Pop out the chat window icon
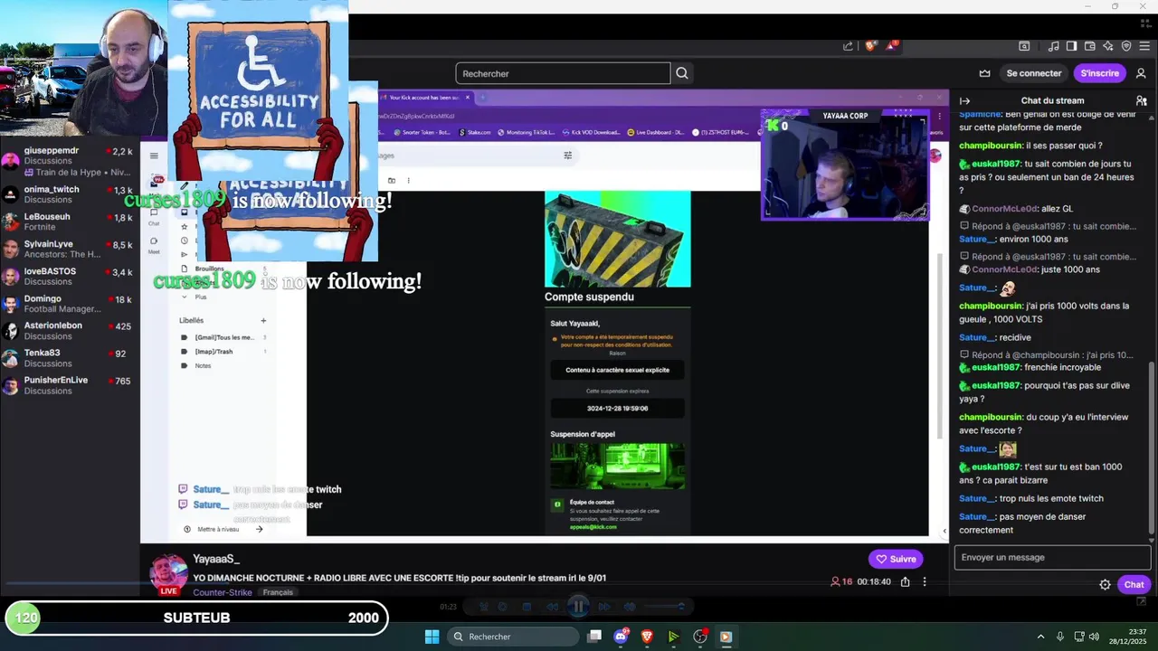Screen dimensions: 1158x651 click(1141, 600)
